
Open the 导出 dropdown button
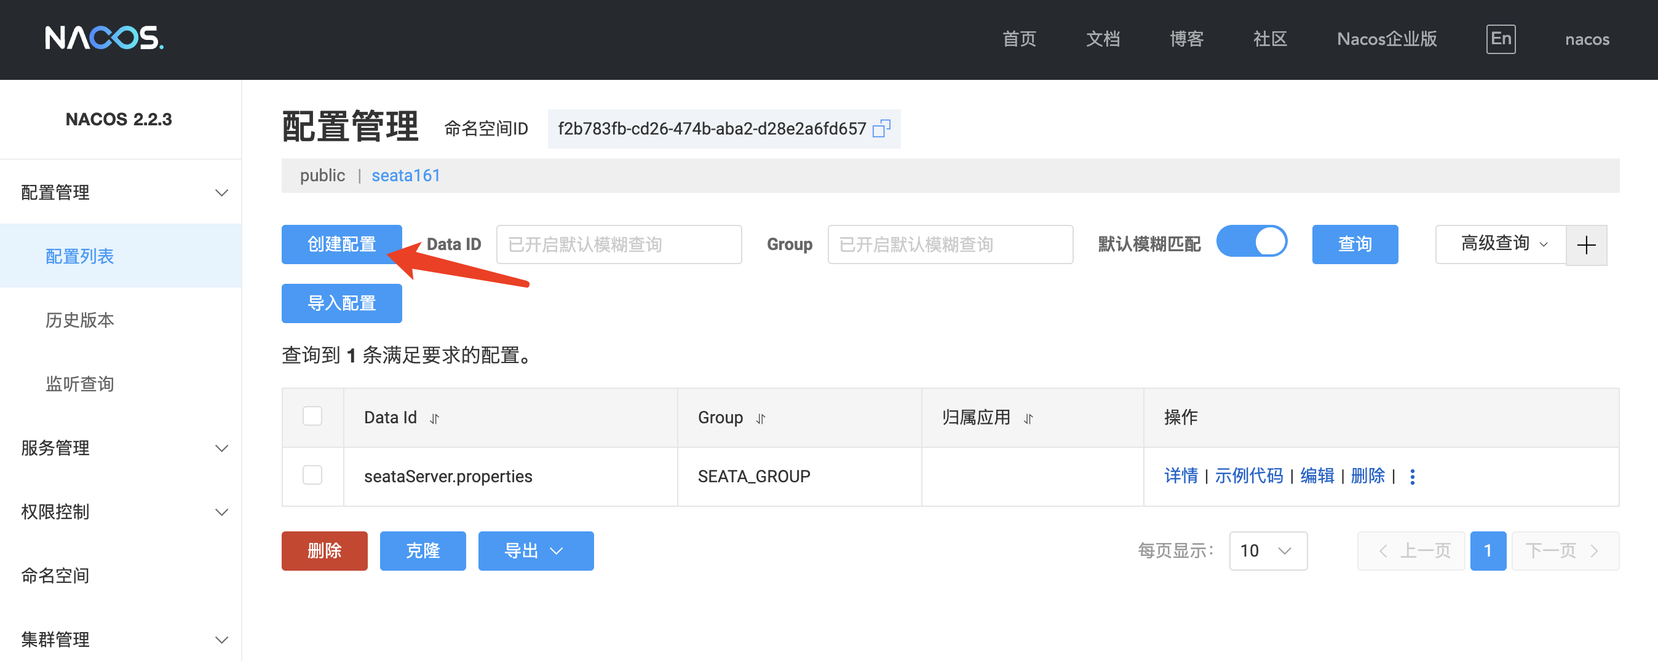pyautogui.click(x=536, y=550)
